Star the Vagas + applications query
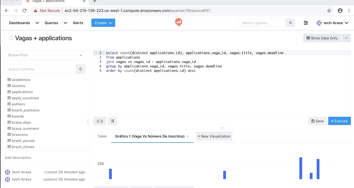Screen dimensions: 354x188 (11, 38)
